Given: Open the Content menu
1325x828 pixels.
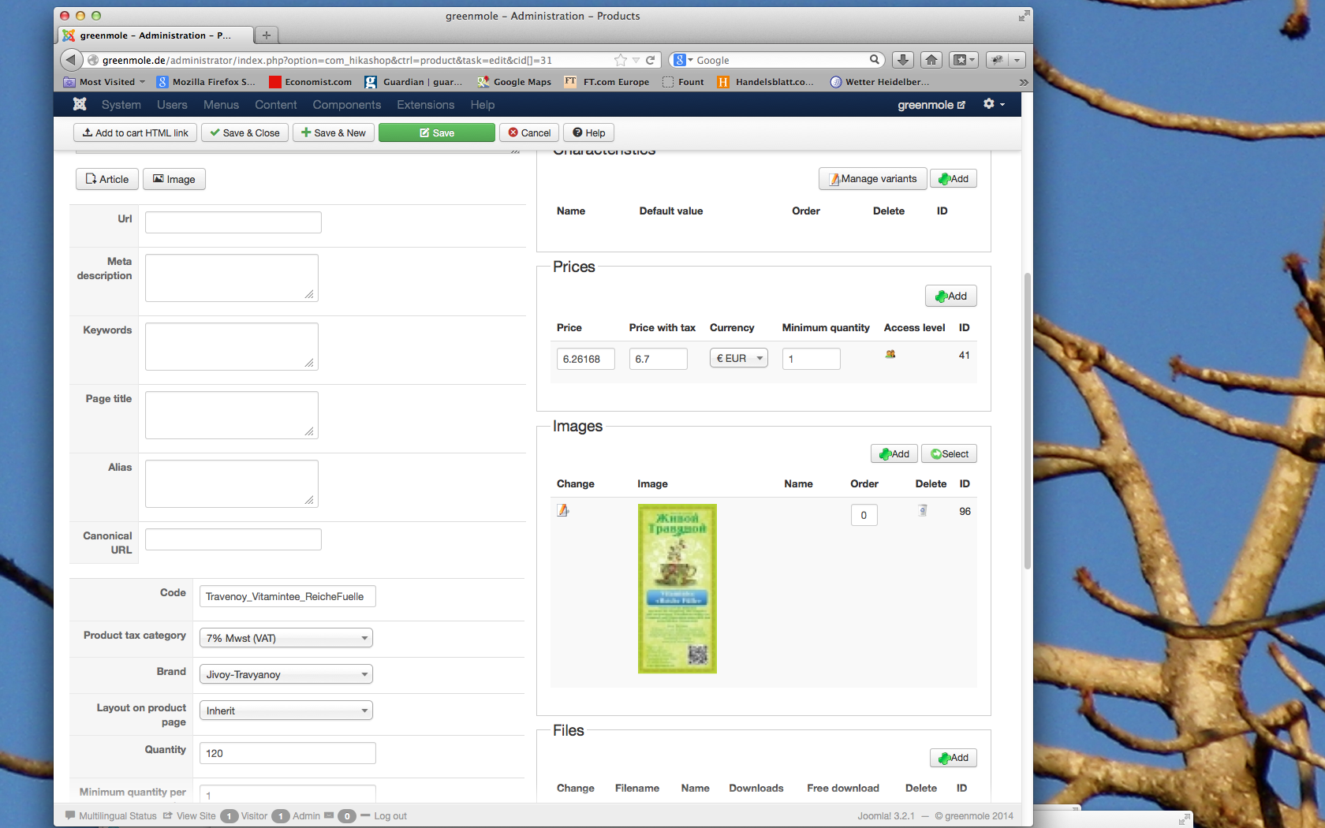Looking at the screenshot, I should point(276,105).
